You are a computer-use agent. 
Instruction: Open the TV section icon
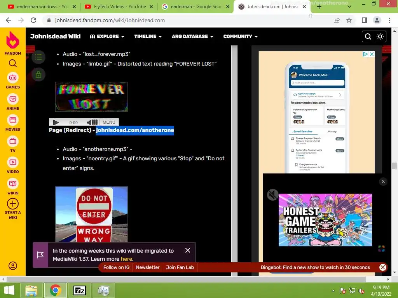point(13,141)
